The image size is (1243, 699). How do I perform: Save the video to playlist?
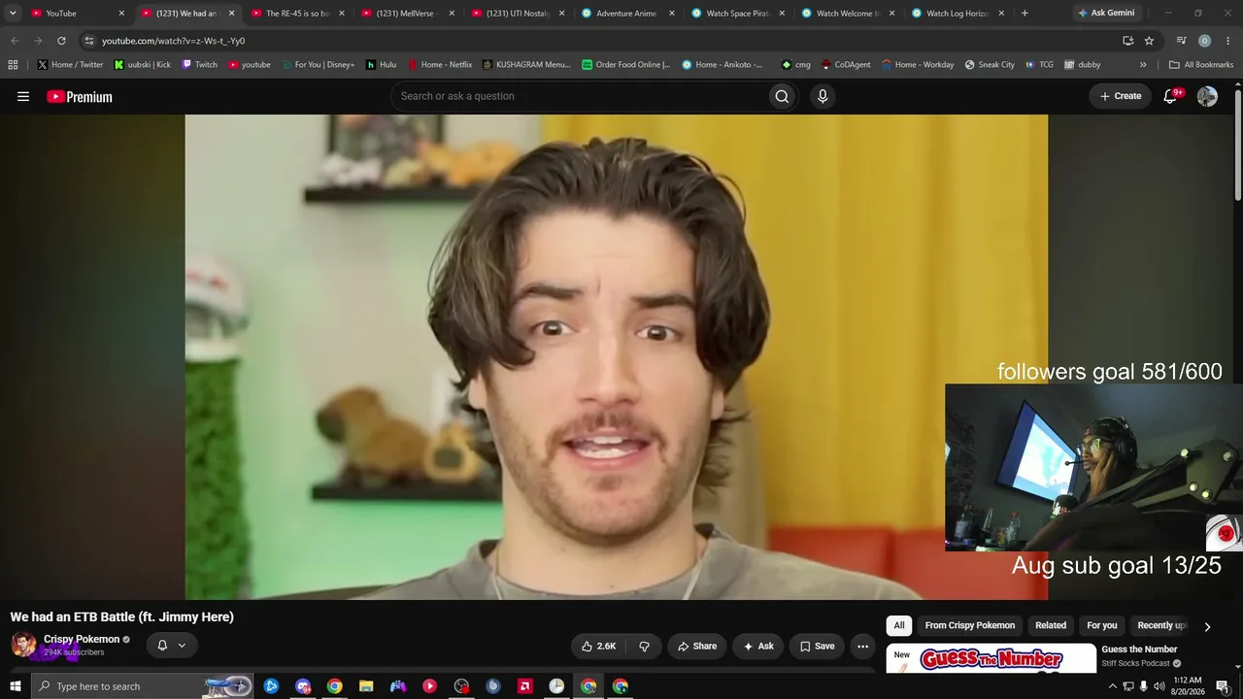[x=817, y=646]
